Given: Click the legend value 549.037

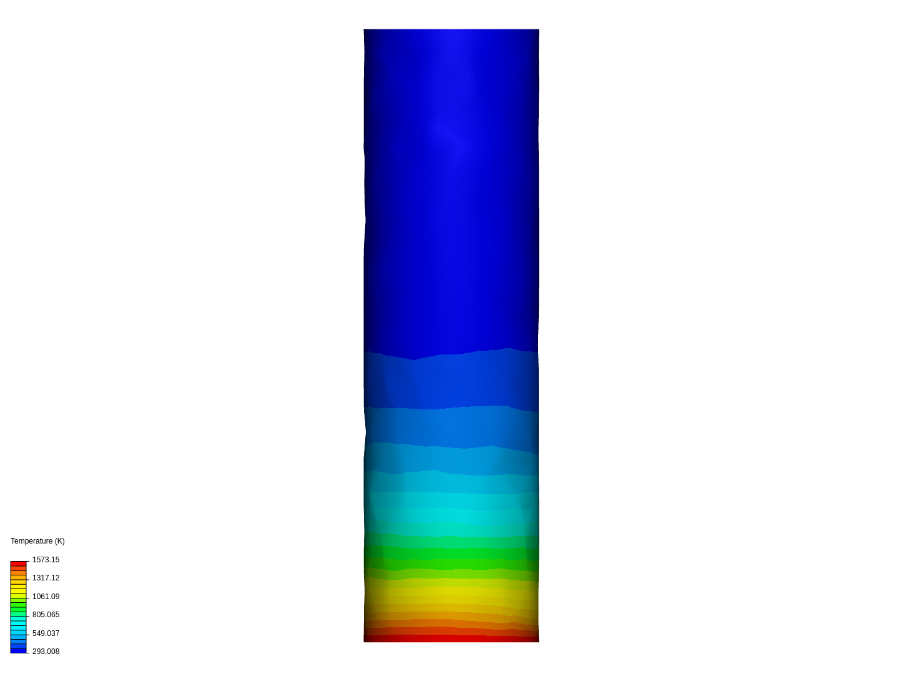Looking at the screenshot, I should [46, 633].
